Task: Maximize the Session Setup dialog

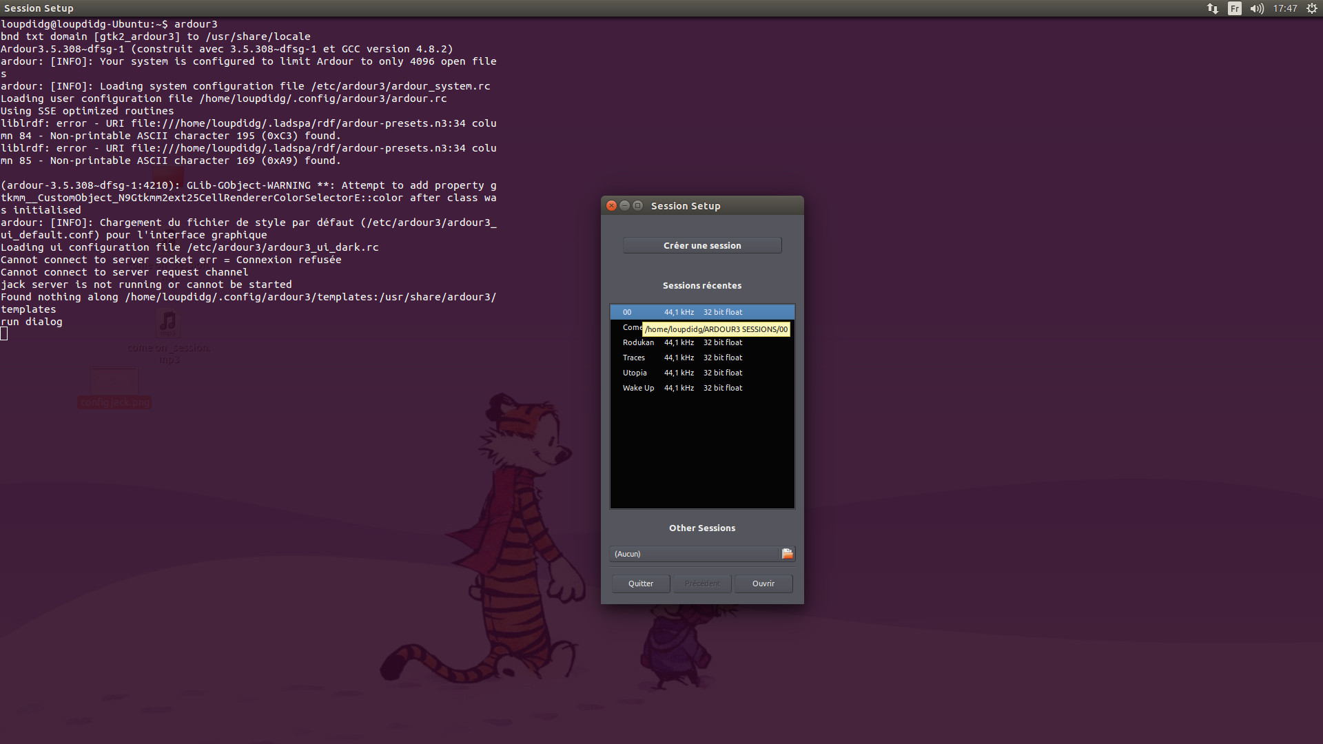Action: point(637,205)
